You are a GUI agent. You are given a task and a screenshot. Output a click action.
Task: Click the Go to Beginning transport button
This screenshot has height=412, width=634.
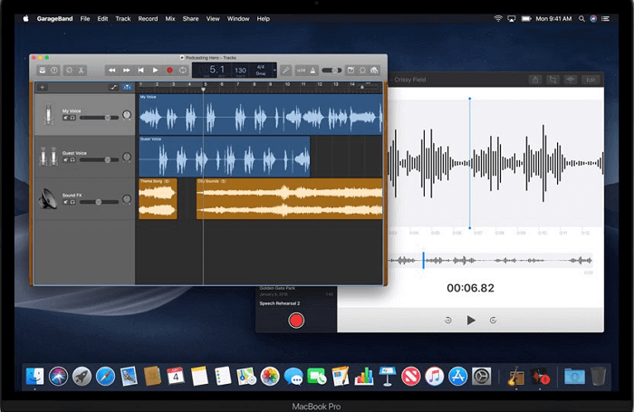(x=141, y=70)
